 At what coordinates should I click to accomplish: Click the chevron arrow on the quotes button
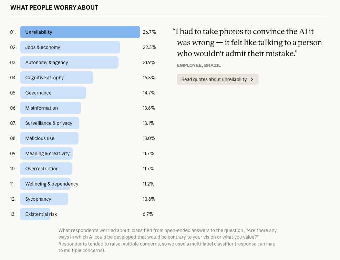[252, 79]
